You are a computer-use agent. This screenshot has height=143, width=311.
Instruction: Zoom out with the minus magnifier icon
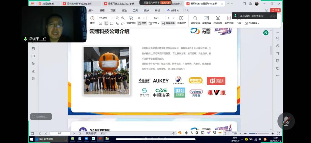click(117, 18)
